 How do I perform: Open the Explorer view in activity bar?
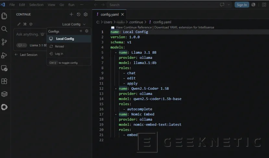point(4,16)
